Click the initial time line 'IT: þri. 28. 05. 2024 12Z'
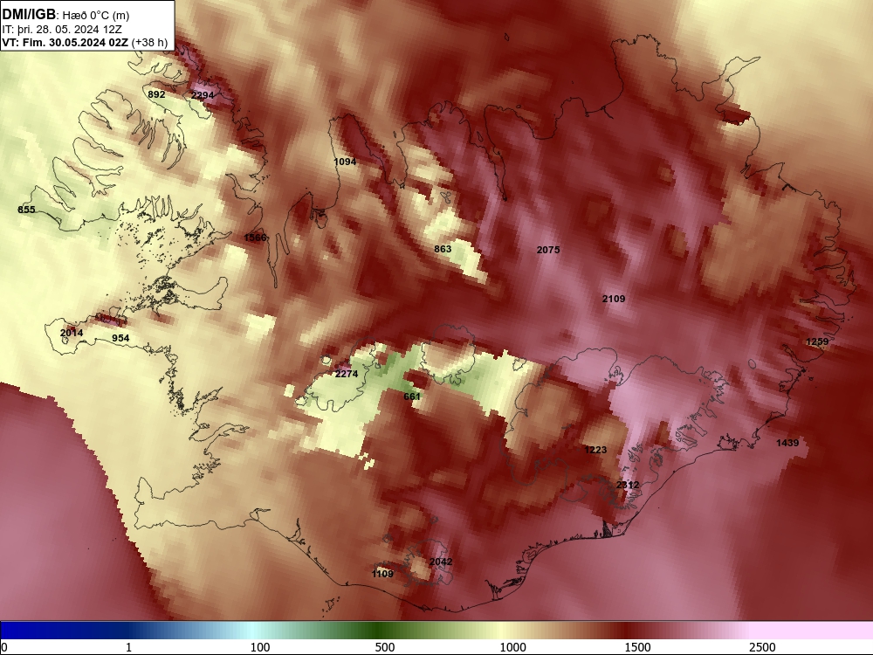This screenshot has height=655, width=873. point(62,30)
